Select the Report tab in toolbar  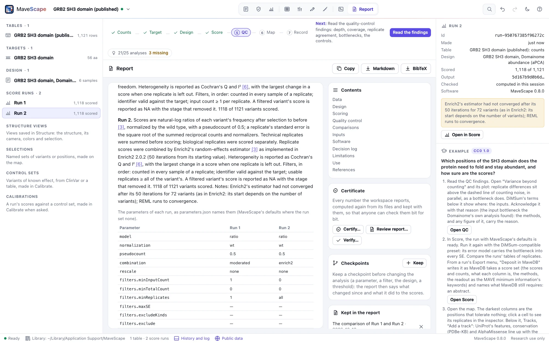click(x=363, y=9)
